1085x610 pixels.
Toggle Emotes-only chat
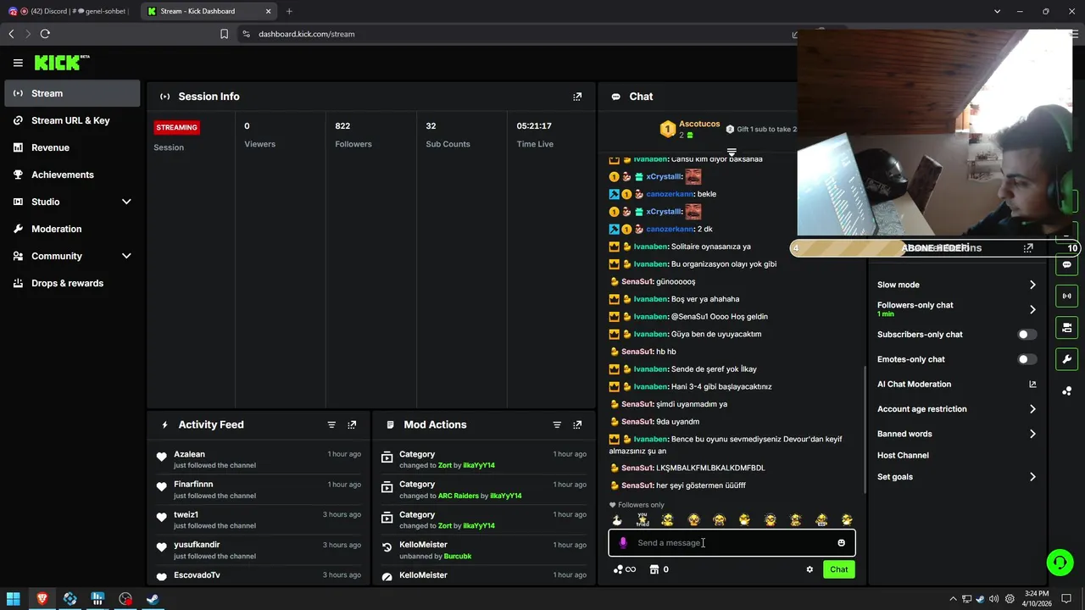point(1027,359)
